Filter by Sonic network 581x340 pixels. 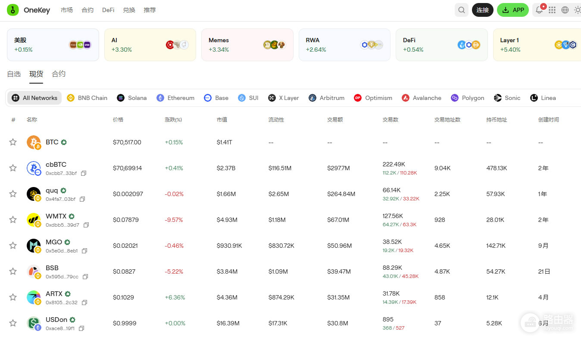pos(507,98)
